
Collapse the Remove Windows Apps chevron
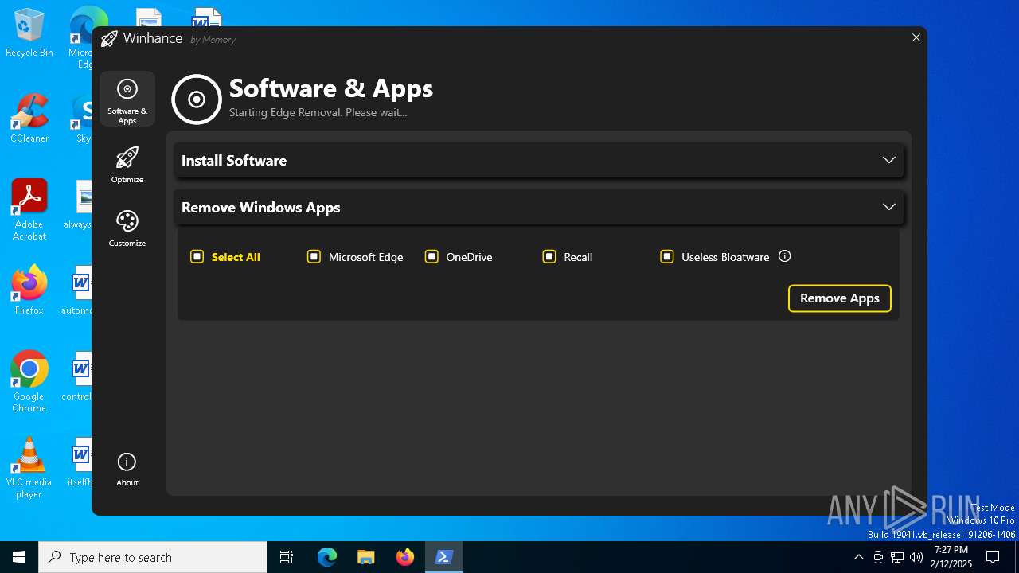click(889, 207)
